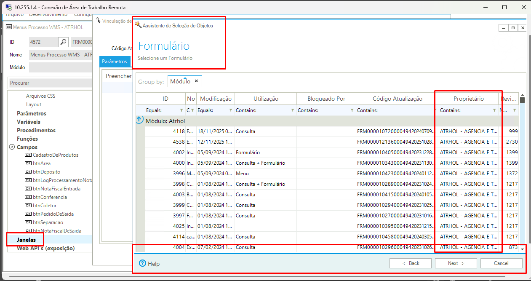Collapse the Módulo: Atrhol group
The image size is (531, 281).
(x=140, y=120)
